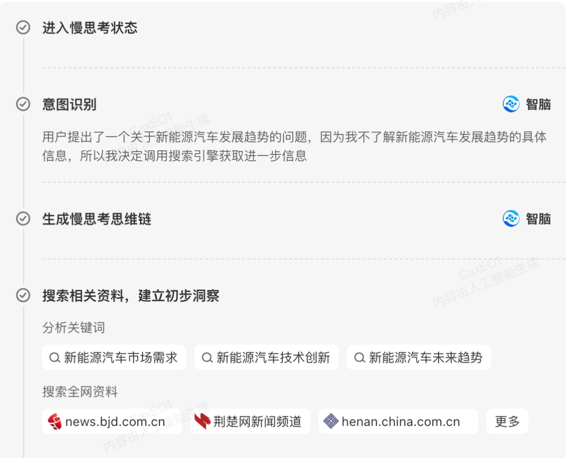Click search icon in 新能源汽车市场需求 chip
This screenshot has height=458, width=570.
click(54, 358)
